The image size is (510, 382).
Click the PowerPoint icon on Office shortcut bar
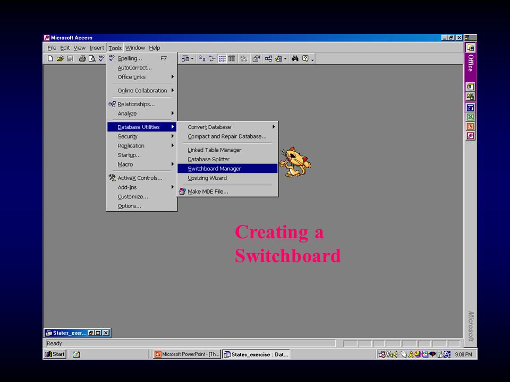click(x=470, y=126)
